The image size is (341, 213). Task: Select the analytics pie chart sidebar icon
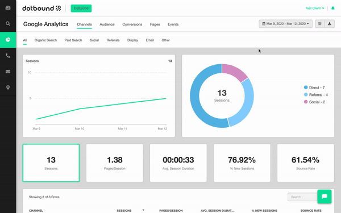8,40
